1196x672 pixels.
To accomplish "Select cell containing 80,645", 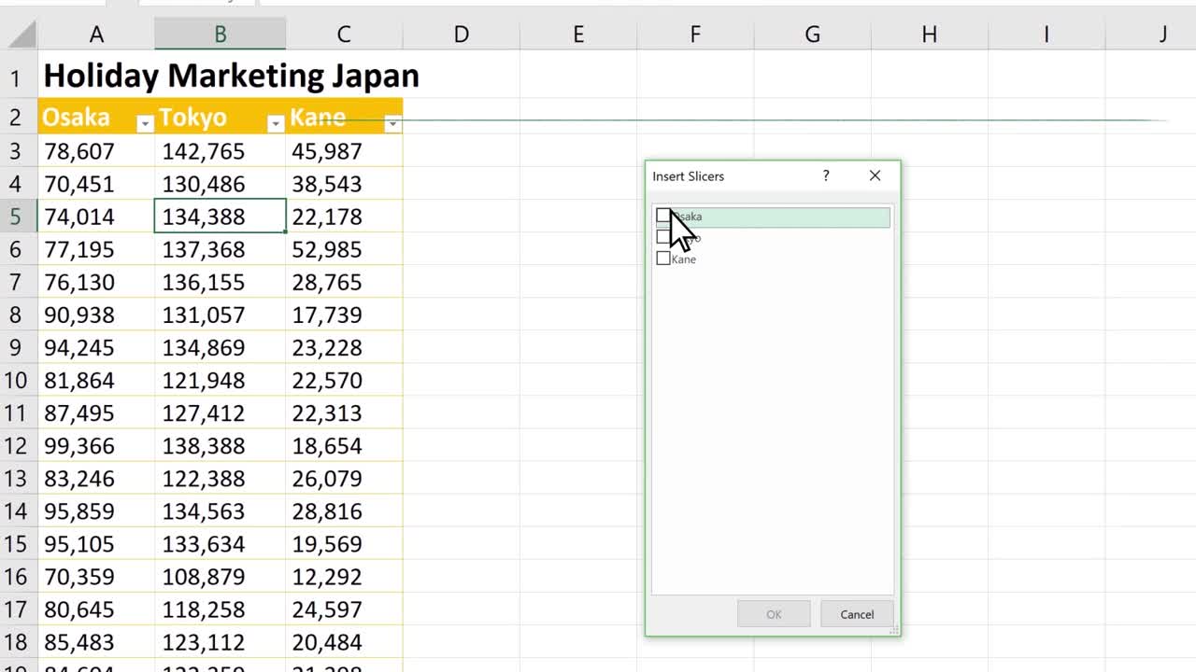I will (x=96, y=609).
